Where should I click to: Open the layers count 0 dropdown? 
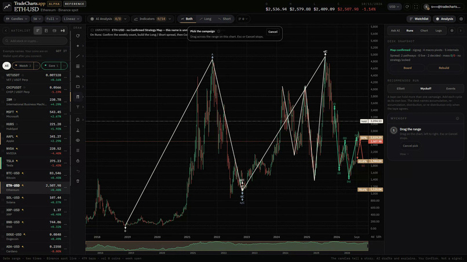(x=243, y=19)
